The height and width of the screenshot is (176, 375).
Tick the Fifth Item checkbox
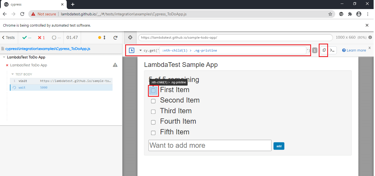click(153, 133)
